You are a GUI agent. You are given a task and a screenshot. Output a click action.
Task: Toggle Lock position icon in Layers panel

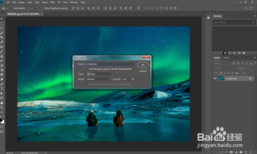[x=229, y=73]
